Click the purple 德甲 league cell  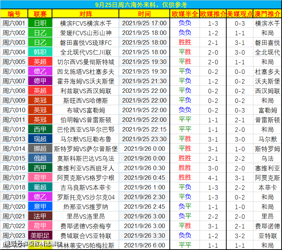pyautogui.click(x=40, y=81)
